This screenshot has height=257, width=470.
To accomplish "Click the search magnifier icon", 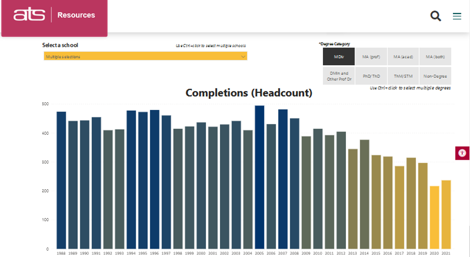I will [x=435, y=16].
